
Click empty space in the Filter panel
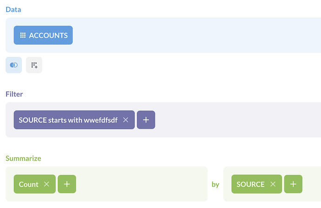[x=233, y=120]
